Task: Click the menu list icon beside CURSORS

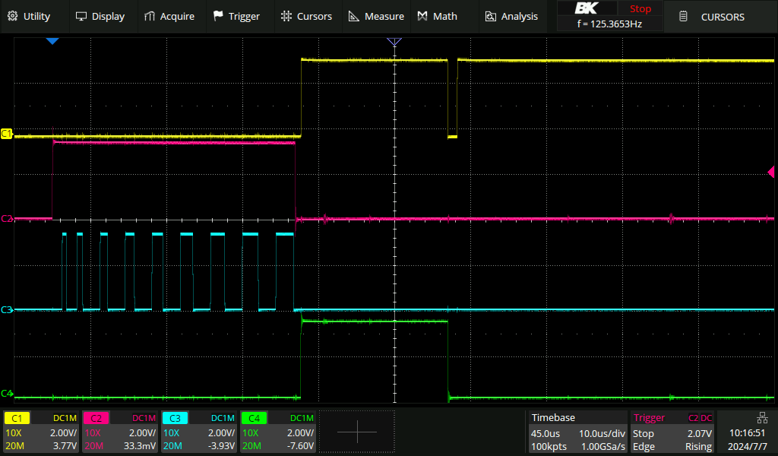Action: pyautogui.click(x=683, y=17)
